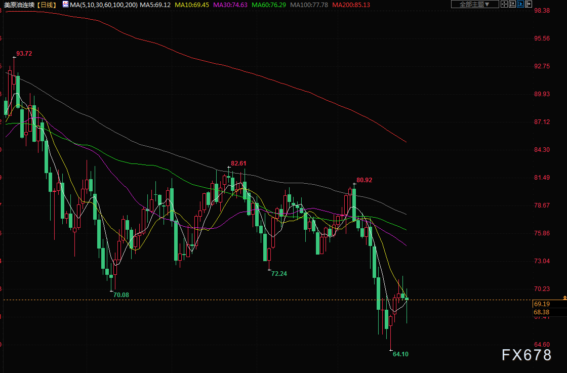Click the MA30:74.63 legend value
The height and width of the screenshot is (373, 567).
coord(230,5)
